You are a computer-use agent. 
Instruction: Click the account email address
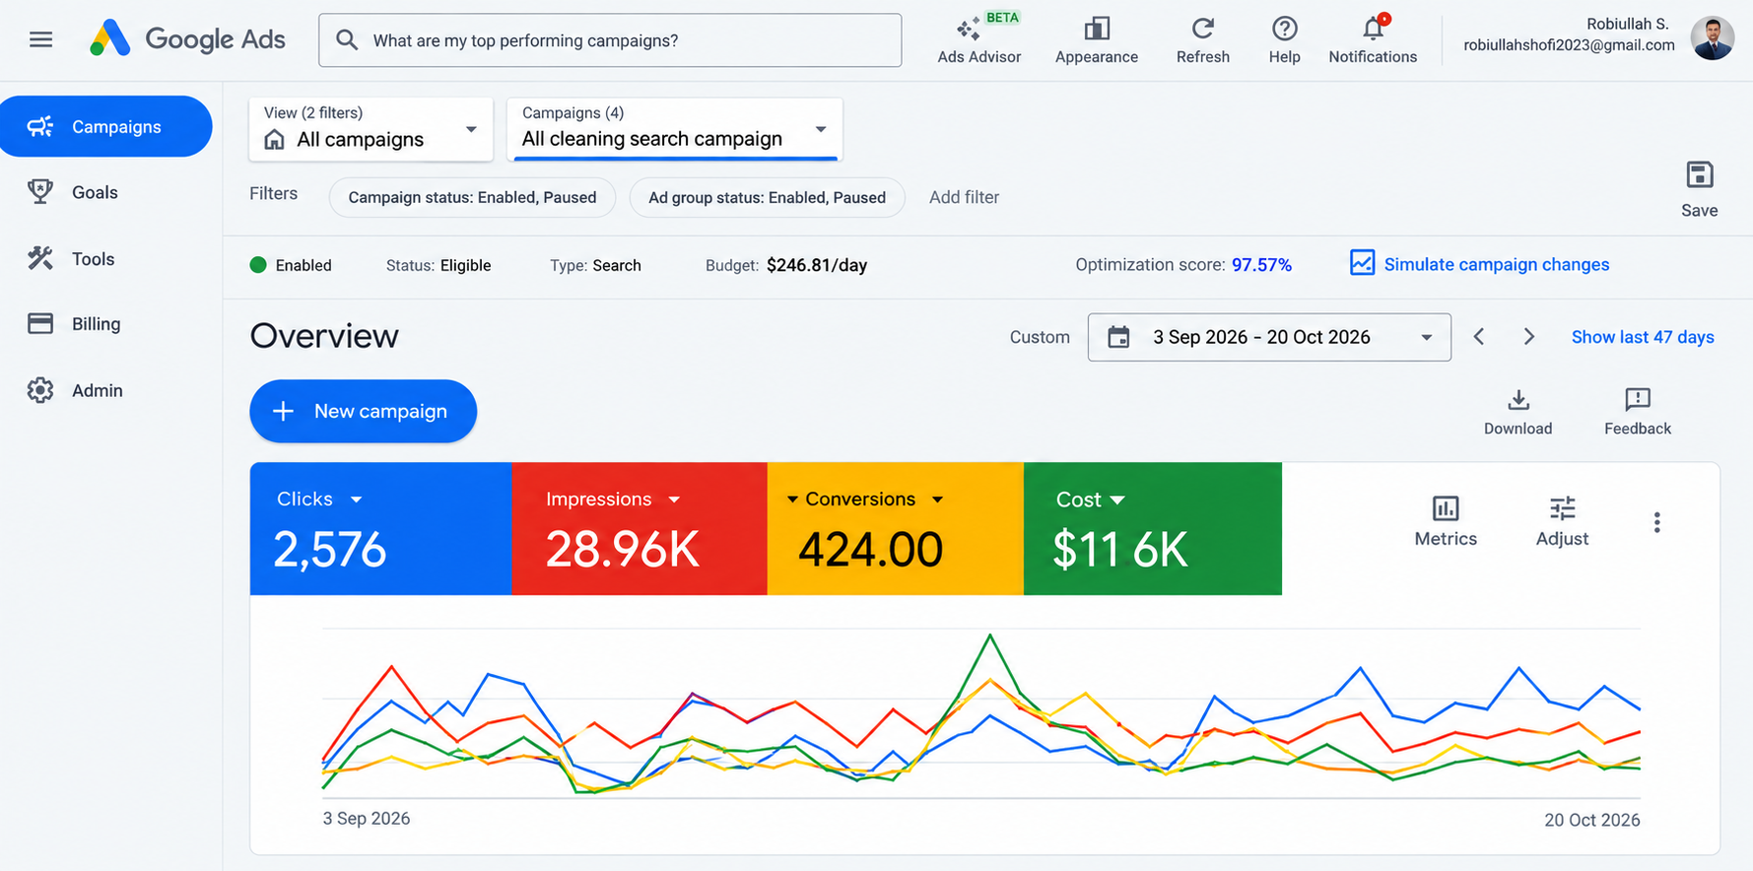point(1569,45)
